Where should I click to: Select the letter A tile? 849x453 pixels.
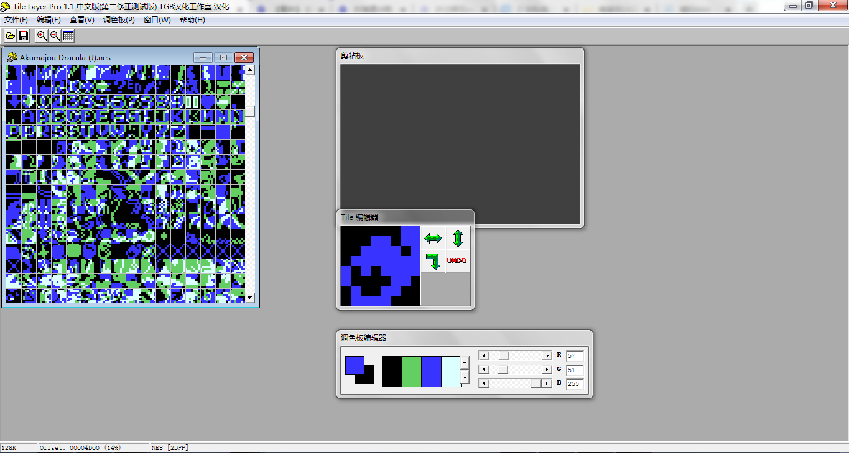click(29, 117)
